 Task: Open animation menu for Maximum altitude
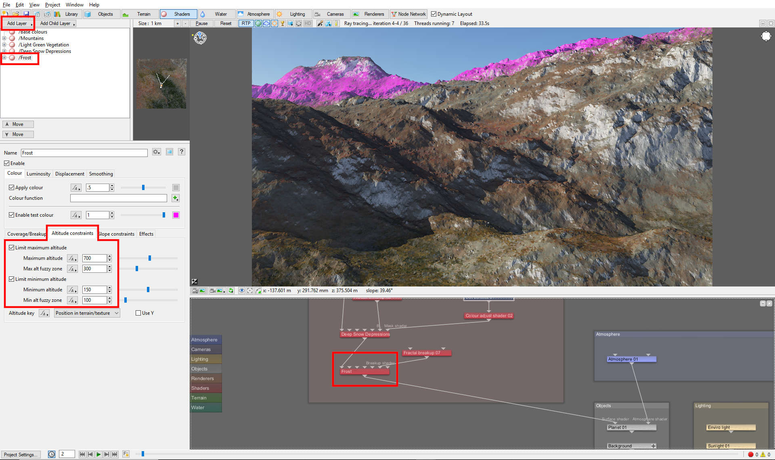[x=72, y=258]
